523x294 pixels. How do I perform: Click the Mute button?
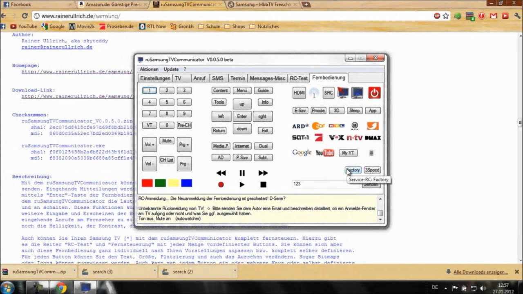coord(167,141)
